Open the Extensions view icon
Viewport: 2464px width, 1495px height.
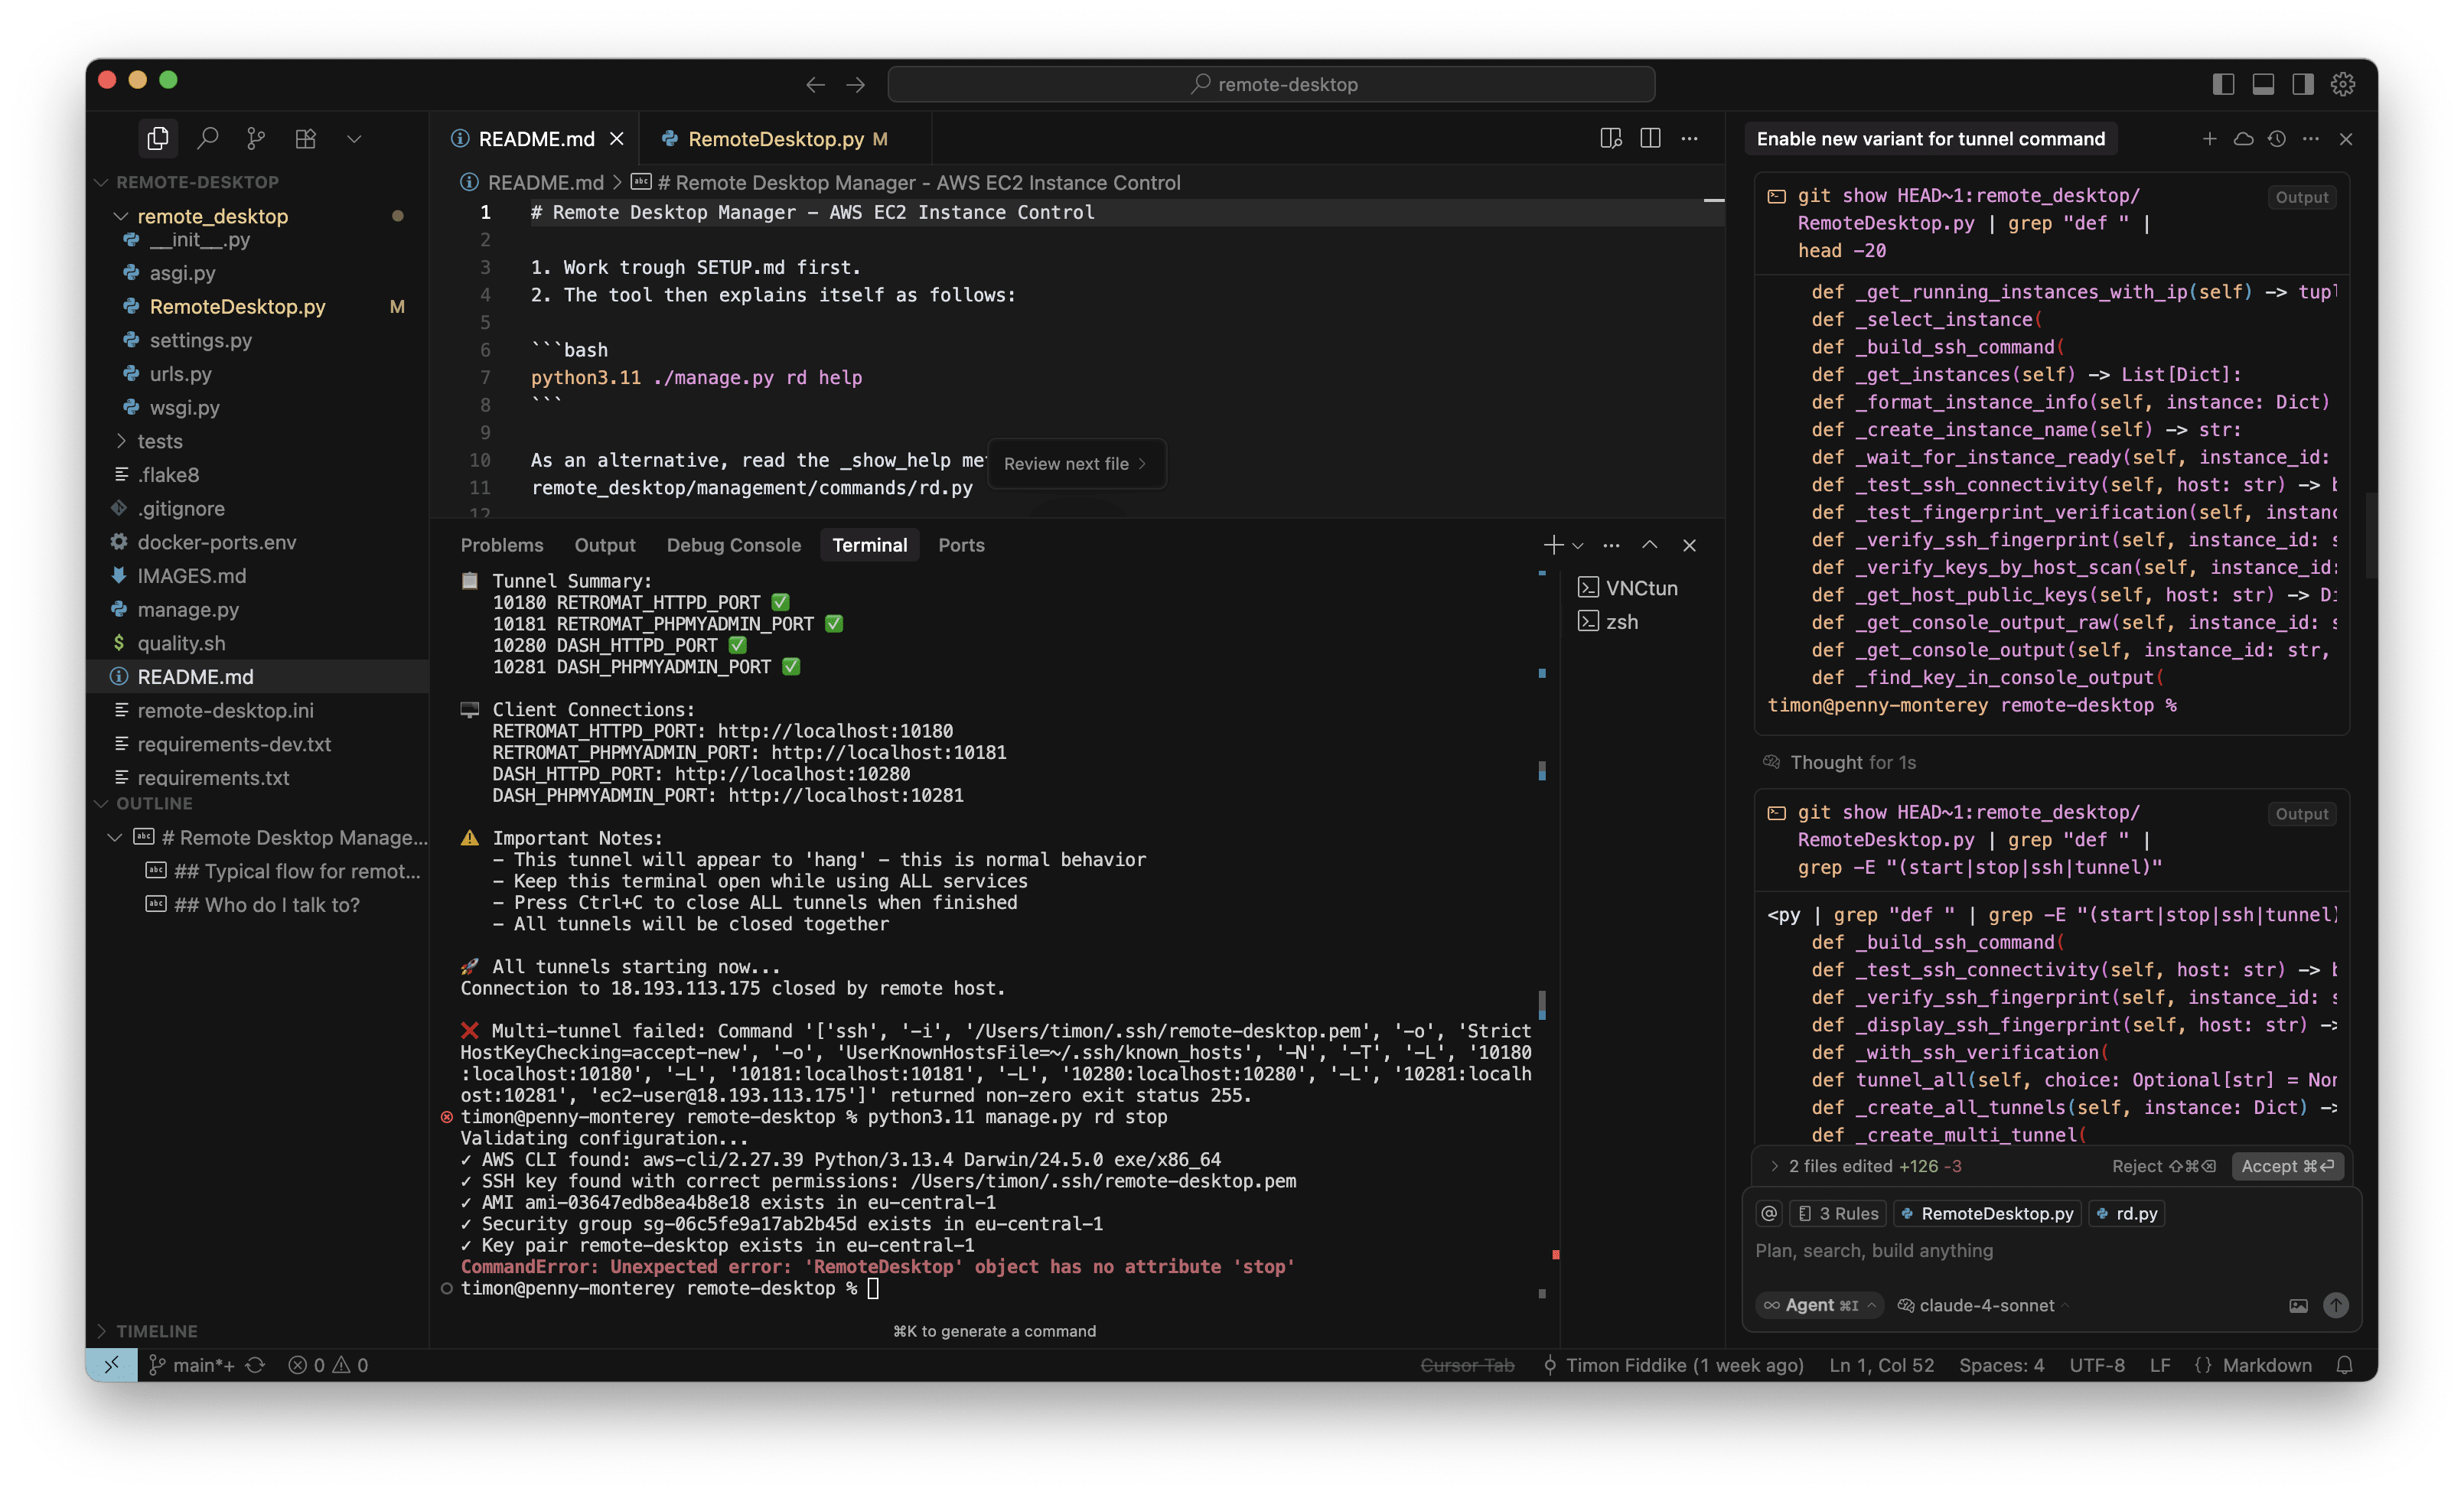click(x=306, y=138)
